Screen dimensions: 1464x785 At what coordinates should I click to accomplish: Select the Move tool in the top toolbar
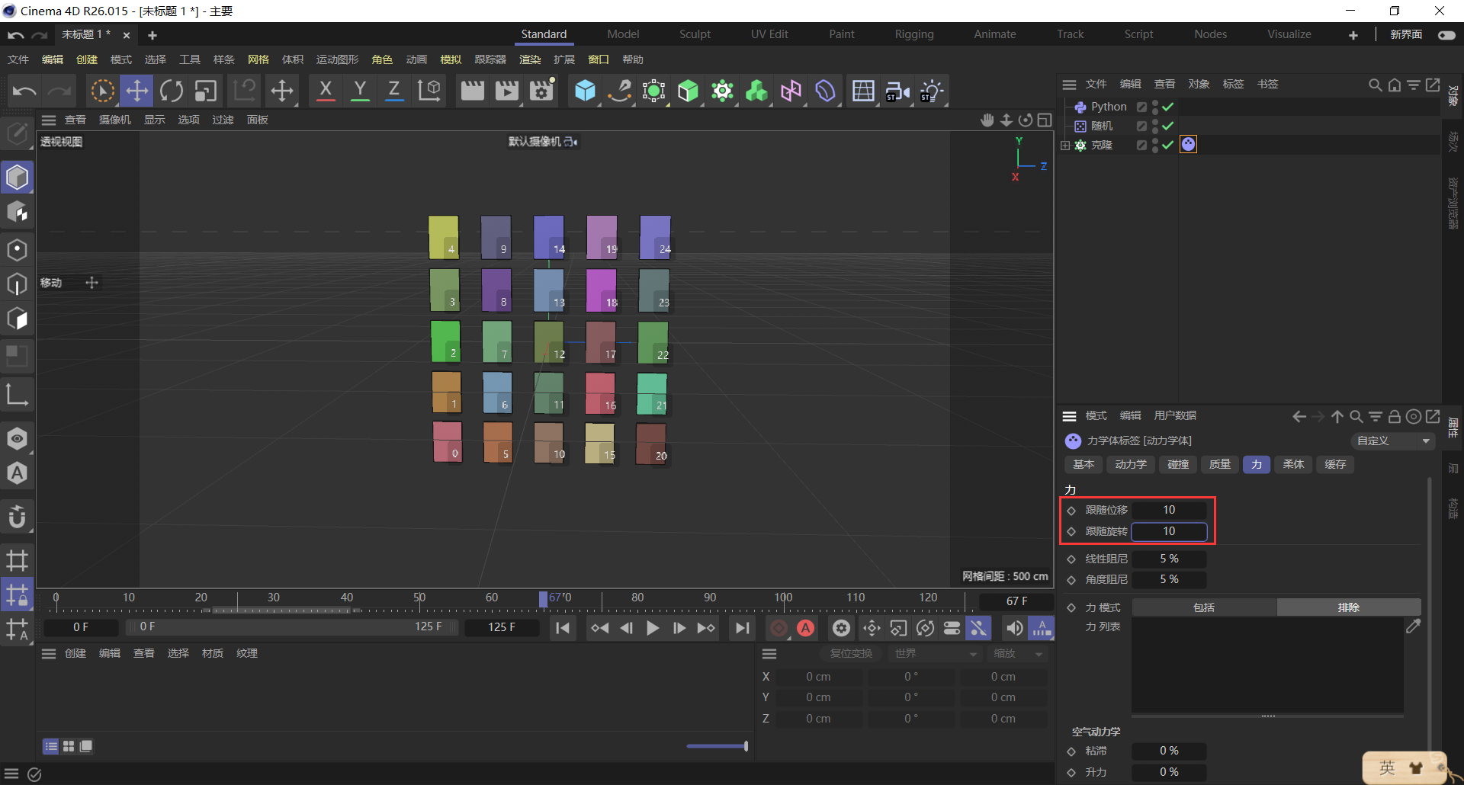137,91
